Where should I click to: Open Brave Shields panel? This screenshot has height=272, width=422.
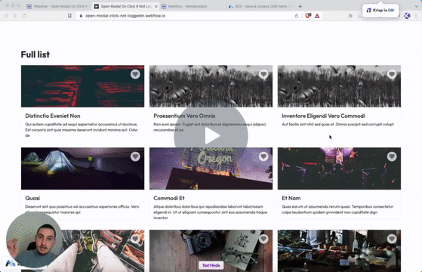pyautogui.click(x=308, y=16)
